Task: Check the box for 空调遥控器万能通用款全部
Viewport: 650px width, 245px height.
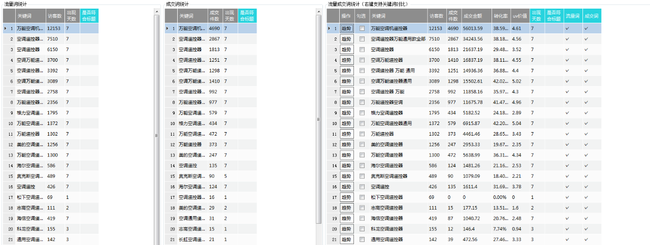Action: pyautogui.click(x=362, y=39)
